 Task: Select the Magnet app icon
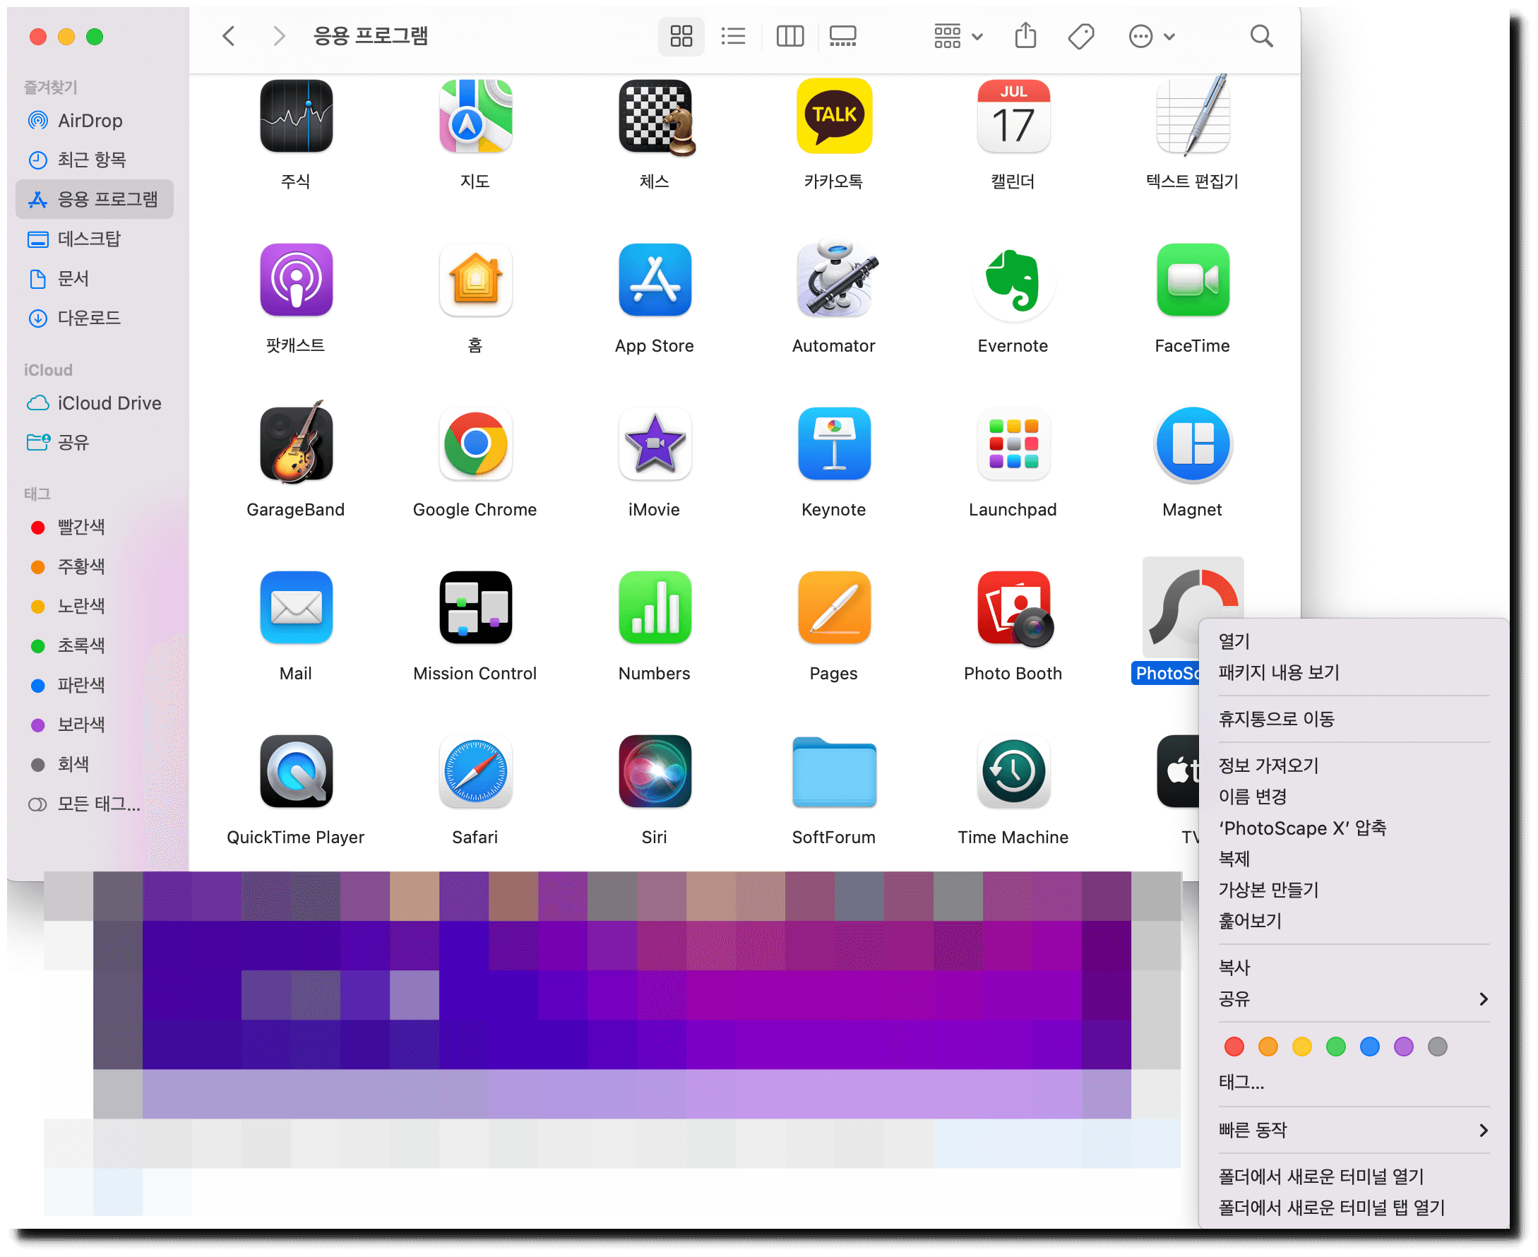coord(1192,445)
